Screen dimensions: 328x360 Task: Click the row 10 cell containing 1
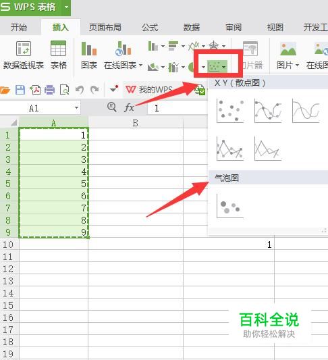(229, 245)
